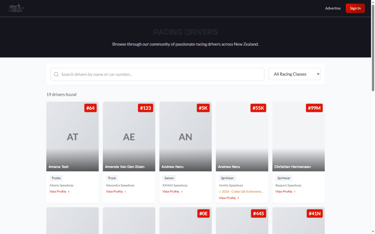Open the Advertise page
Screen dimensions: 375x234
click(x=333, y=8)
